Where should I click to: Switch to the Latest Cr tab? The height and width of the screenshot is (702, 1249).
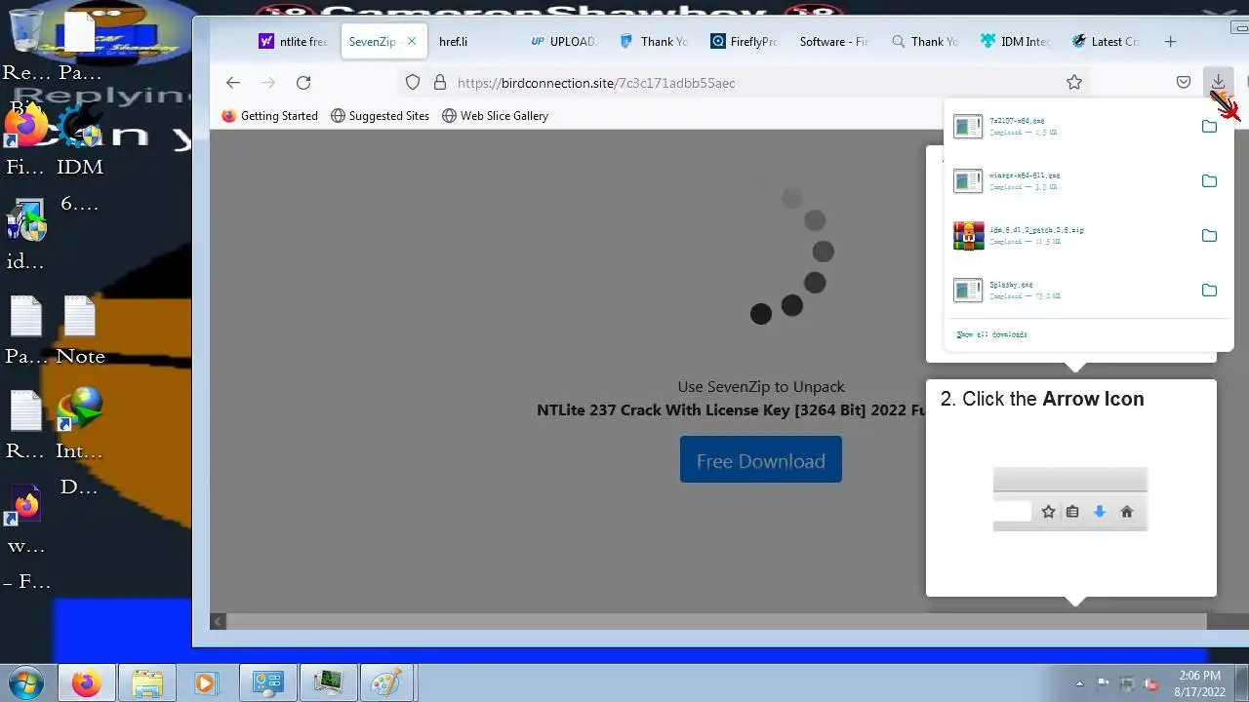point(1106,42)
